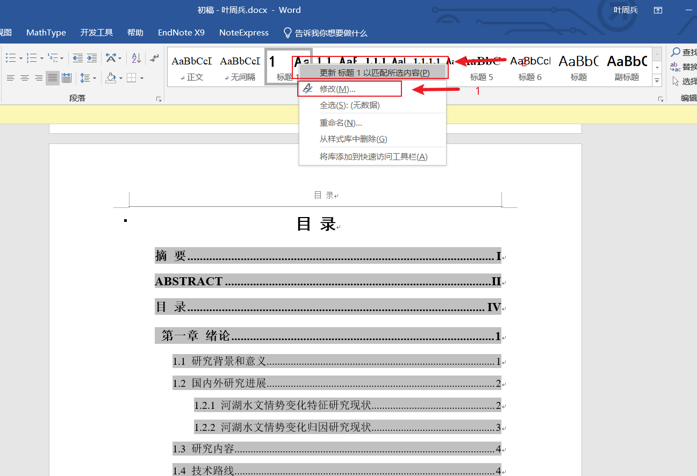The image size is (697, 476).
Task: Align text left
Action: click(x=11, y=78)
